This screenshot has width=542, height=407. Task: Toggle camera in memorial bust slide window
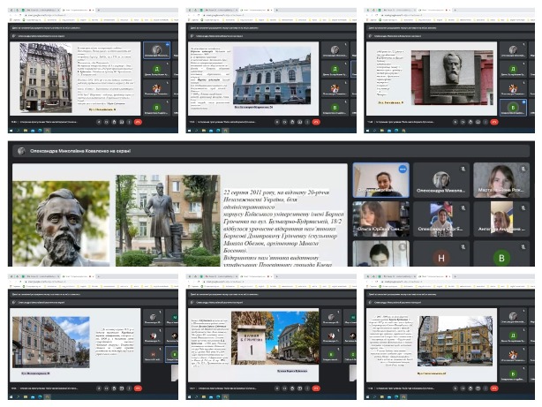[463, 122]
